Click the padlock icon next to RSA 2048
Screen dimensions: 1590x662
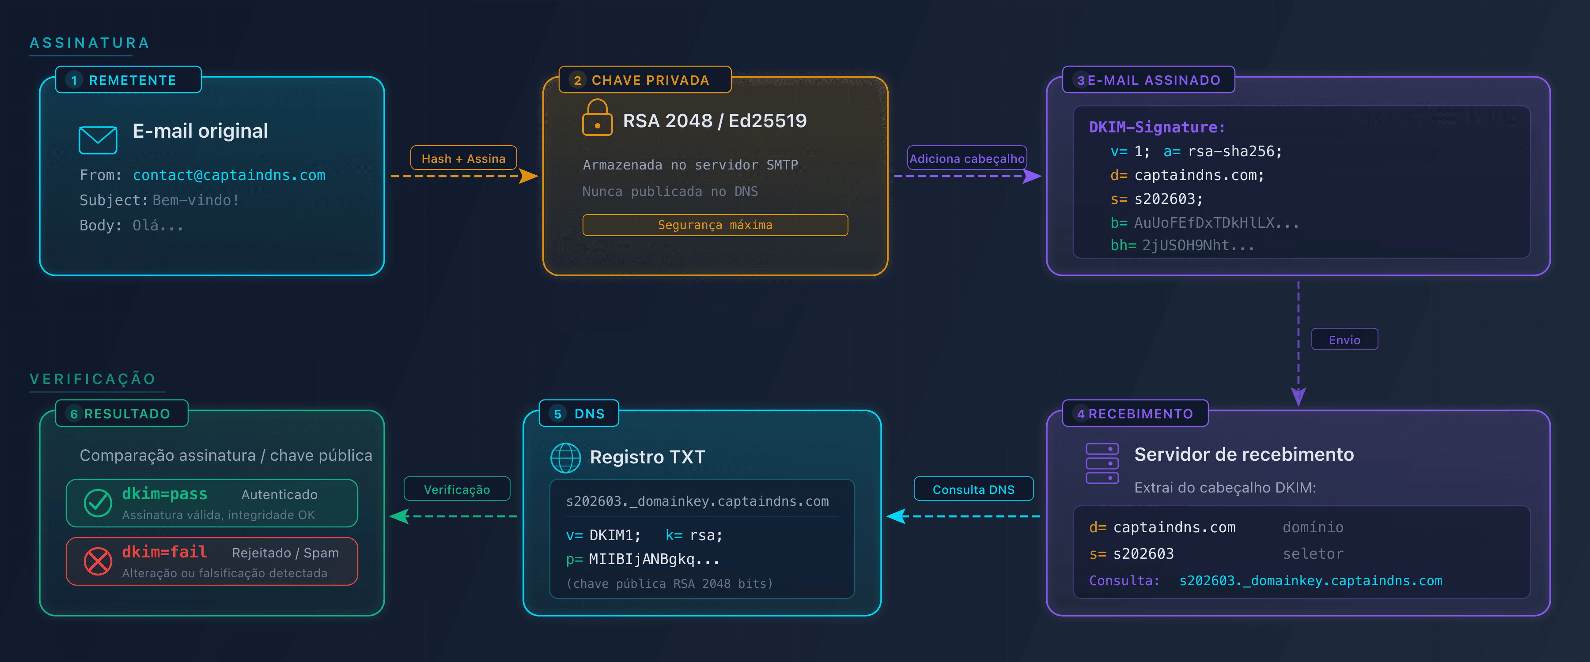tap(597, 117)
